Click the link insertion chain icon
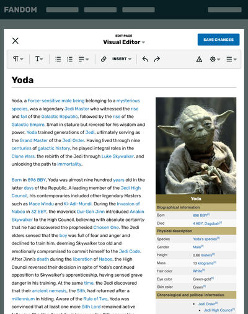The height and width of the screenshot is (314, 248). coord(104,59)
